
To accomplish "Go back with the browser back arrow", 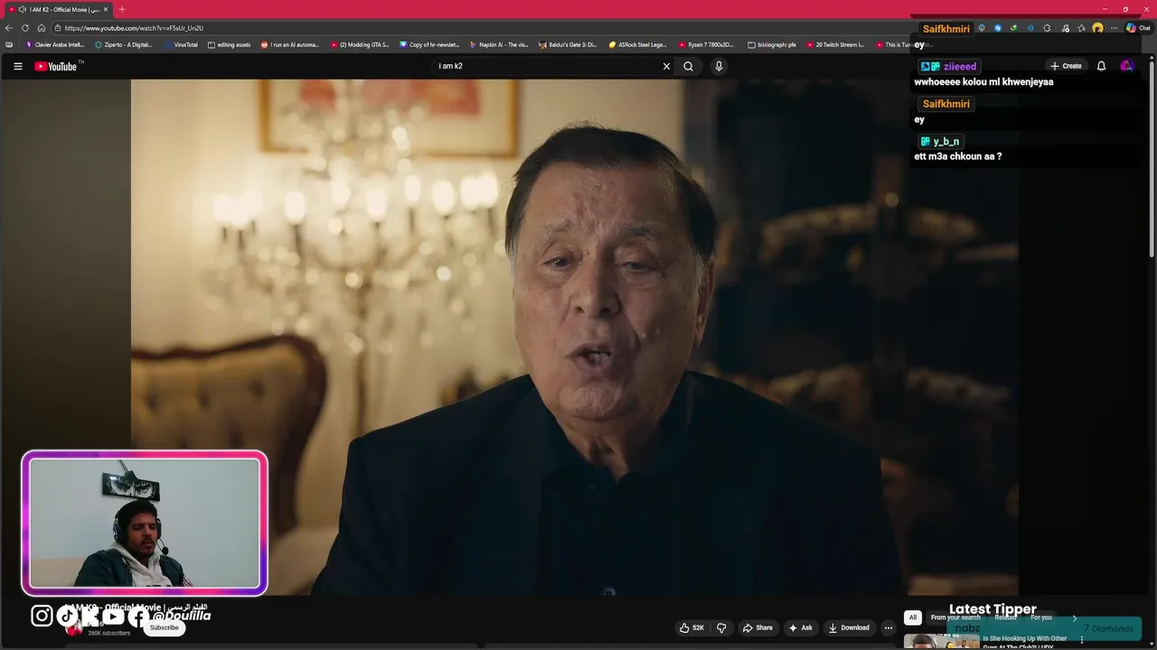I will [x=9, y=28].
